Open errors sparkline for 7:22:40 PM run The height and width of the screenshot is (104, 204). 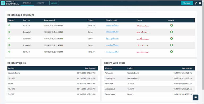pyautogui.click(x=143, y=39)
